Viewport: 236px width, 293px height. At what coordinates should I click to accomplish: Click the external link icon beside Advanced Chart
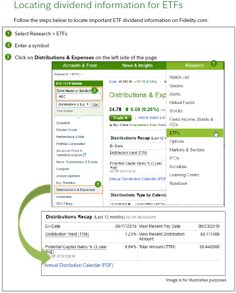click(x=84, y=155)
